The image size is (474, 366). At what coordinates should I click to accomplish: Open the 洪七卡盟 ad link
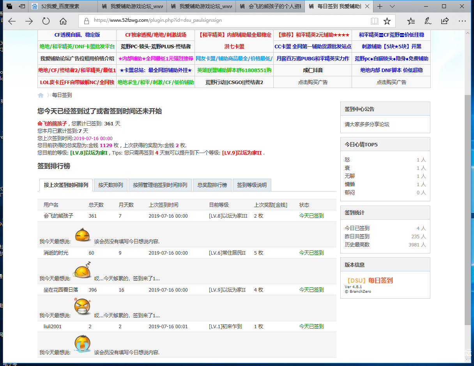click(x=234, y=46)
